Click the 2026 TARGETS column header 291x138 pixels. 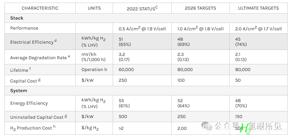click(201, 8)
